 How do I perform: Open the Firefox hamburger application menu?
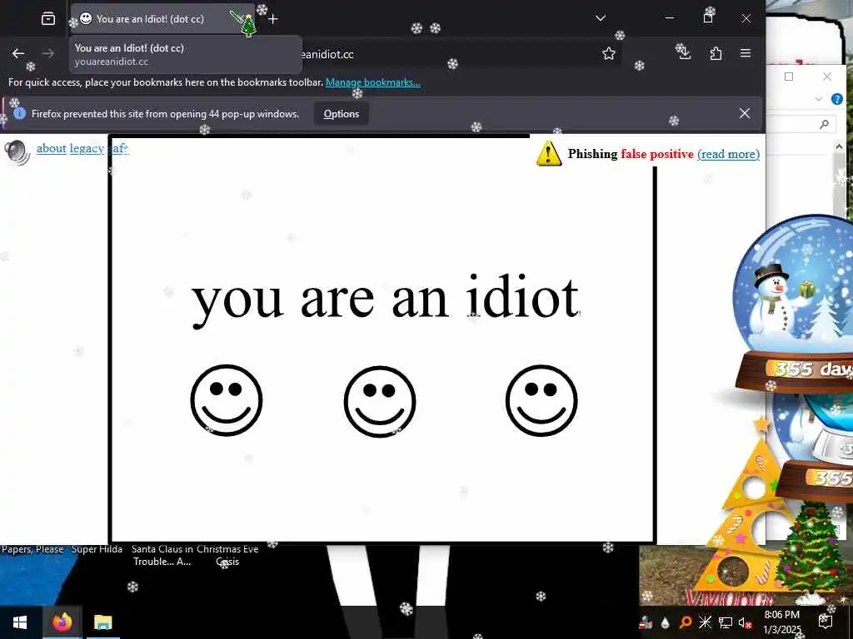pyautogui.click(x=746, y=52)
